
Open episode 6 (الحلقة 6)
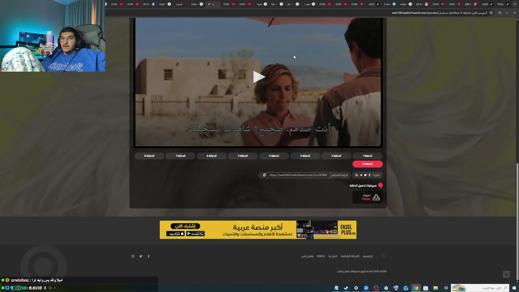click(x=211, y=156)
